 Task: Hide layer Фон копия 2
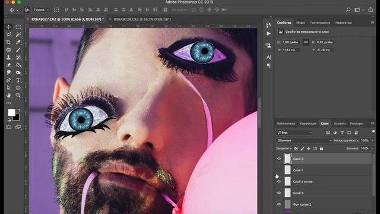(x=279, y=204)
